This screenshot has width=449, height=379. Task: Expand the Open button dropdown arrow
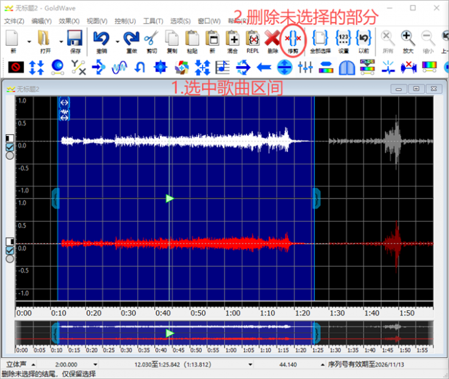tap(61, 42)
